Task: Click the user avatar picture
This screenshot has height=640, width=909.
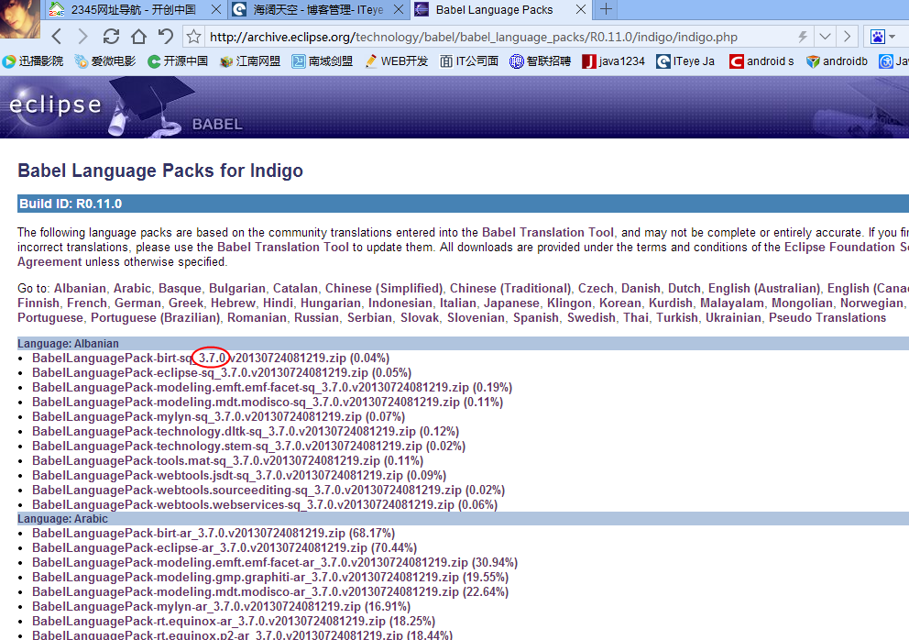Action: tap(20, 18)
